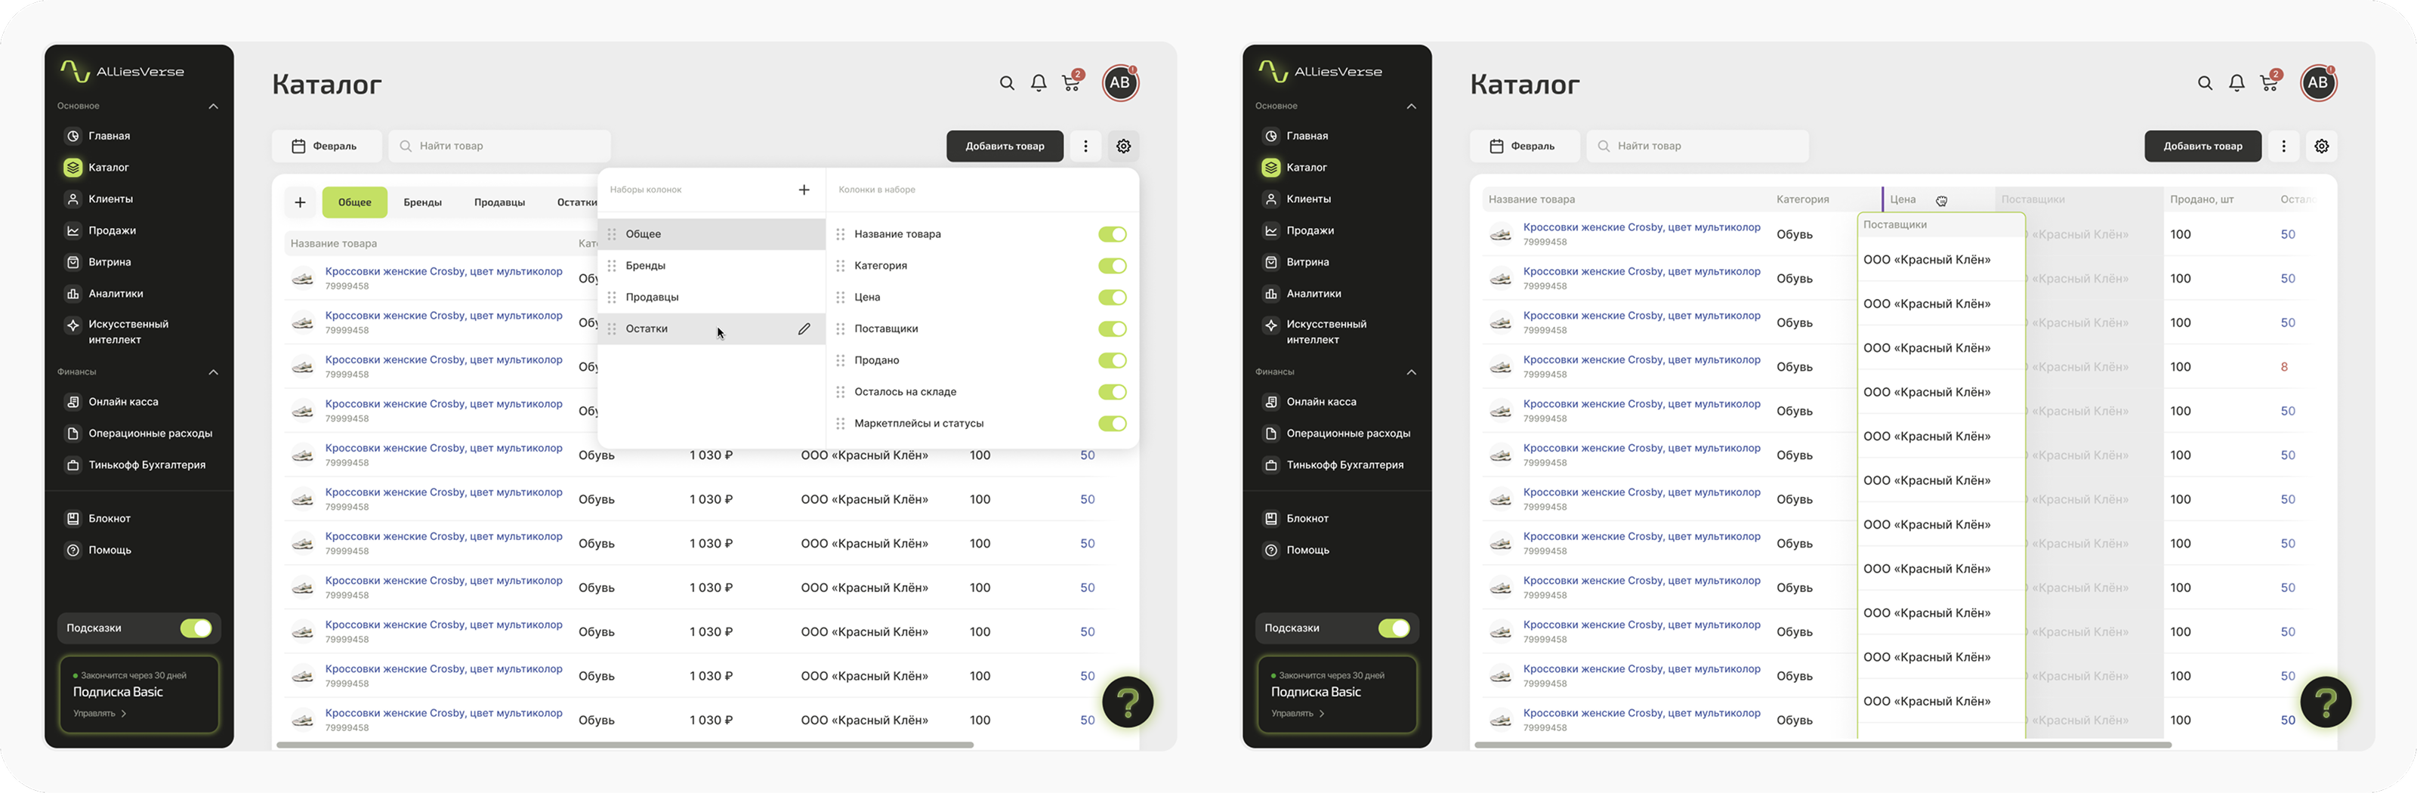This screenshot has height=793, width=2417.
Task: Open three-dots menu in right screen toolbar
Action: [2284, 147]
